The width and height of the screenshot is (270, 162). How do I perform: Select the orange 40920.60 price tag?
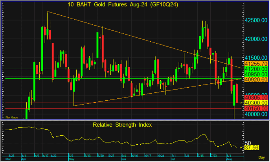point(256,79)
